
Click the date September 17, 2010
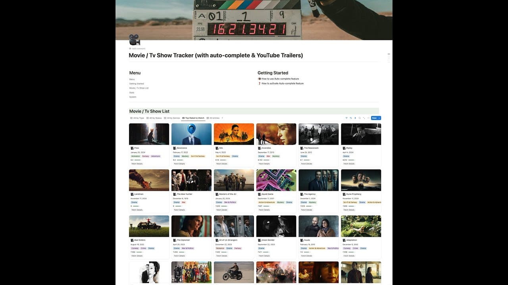(266, 152)
